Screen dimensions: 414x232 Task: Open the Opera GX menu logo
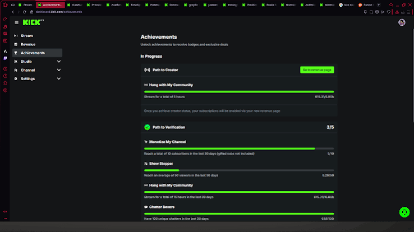[5, 4]
